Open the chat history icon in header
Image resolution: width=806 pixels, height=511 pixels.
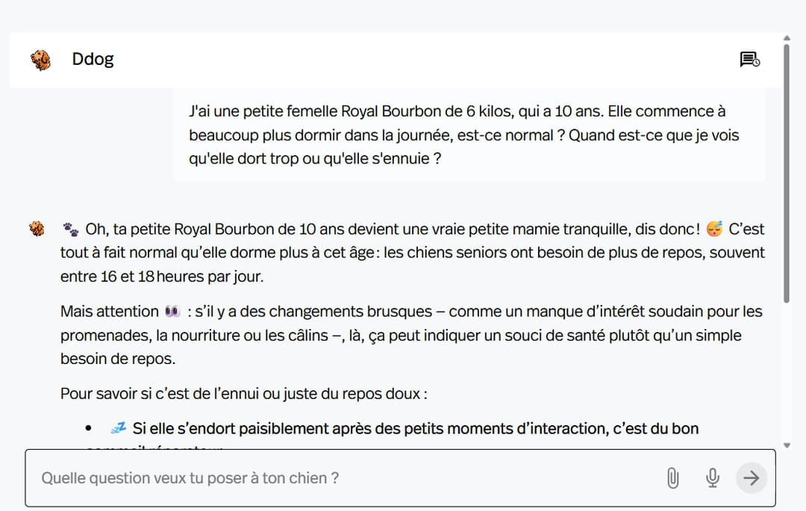[749, 60]
